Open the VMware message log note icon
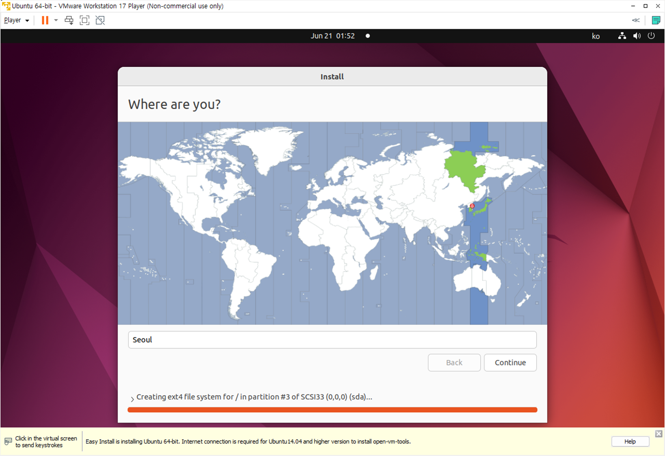The height and width of the screenshot is (456, 665). point(656,20)
